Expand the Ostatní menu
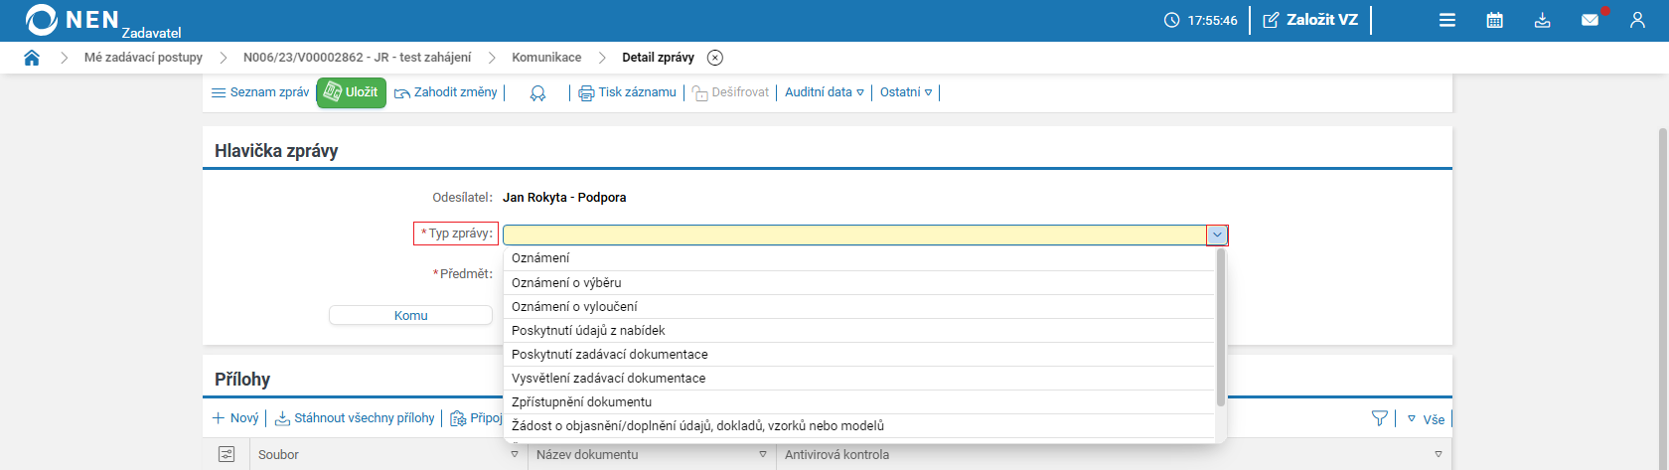 [x=906, y=92]
